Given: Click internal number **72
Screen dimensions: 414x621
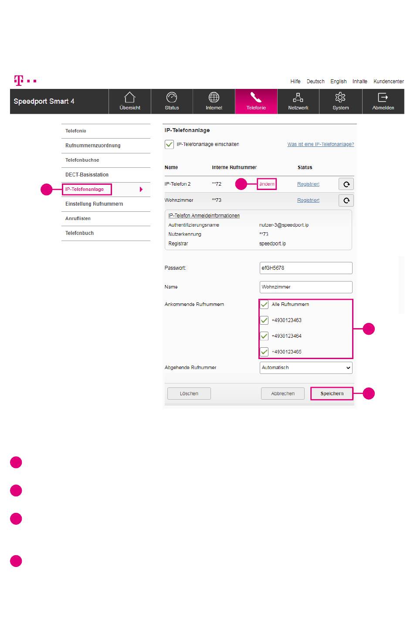Looking at the screenshot, I should coord(217,184).
